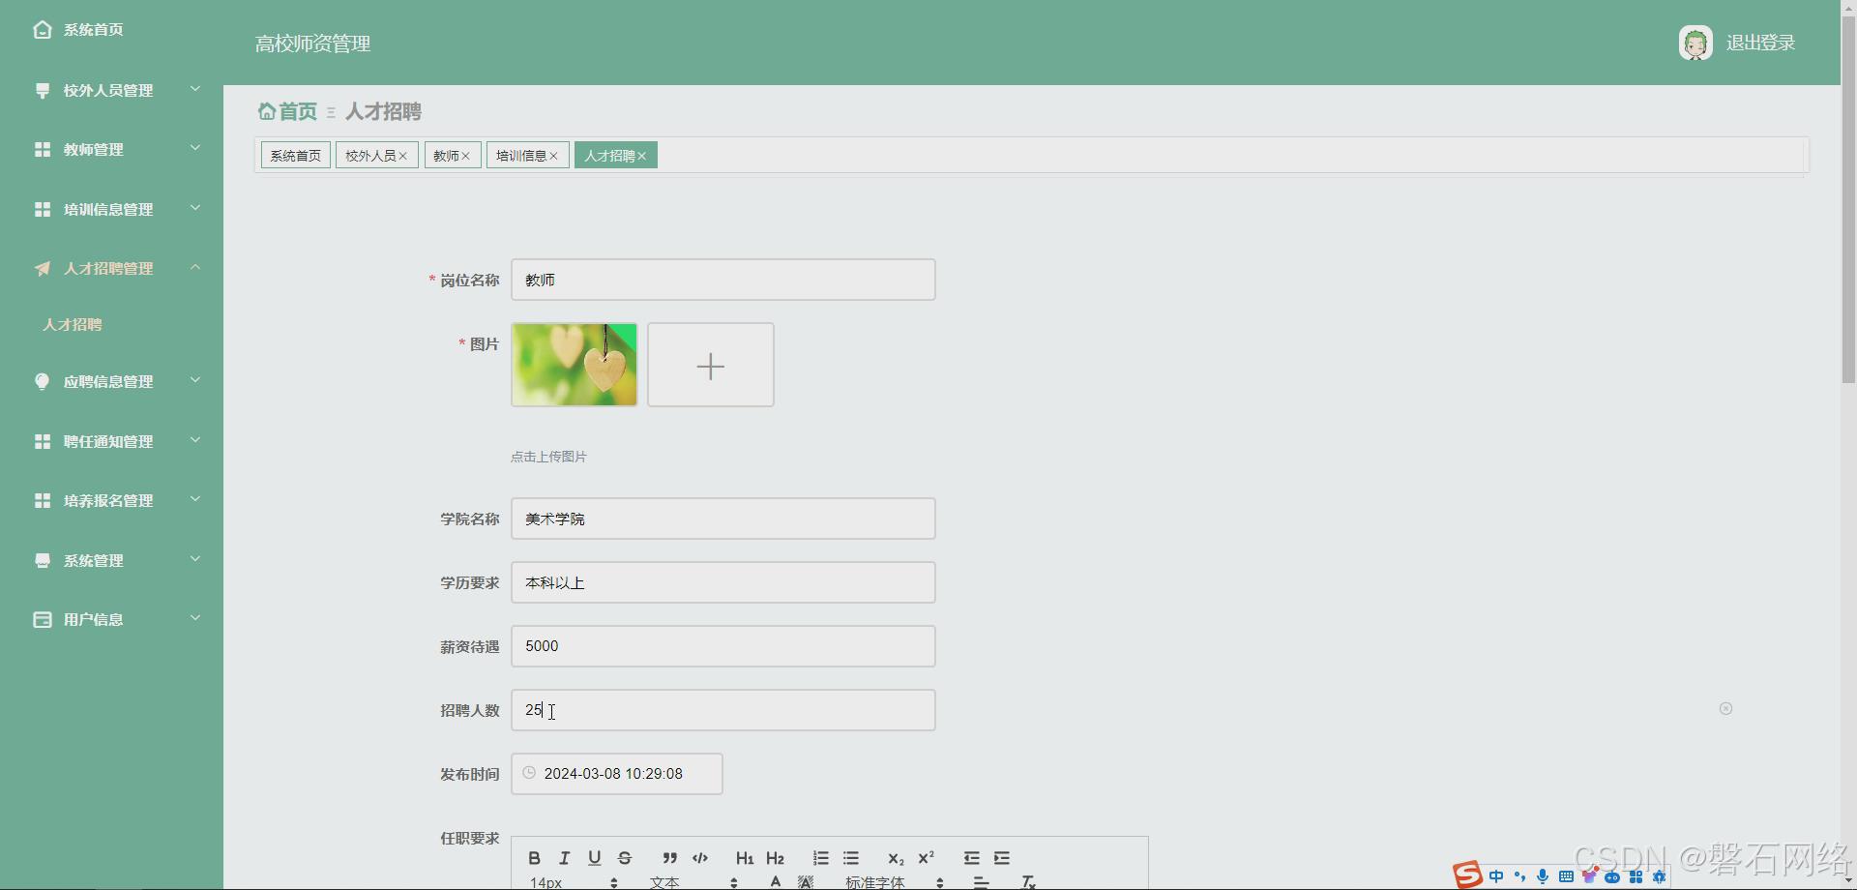Click the Sogou voice input microphone
Image resolution: width=1857 pixels, height=890 pixels.
[1543, 876]
